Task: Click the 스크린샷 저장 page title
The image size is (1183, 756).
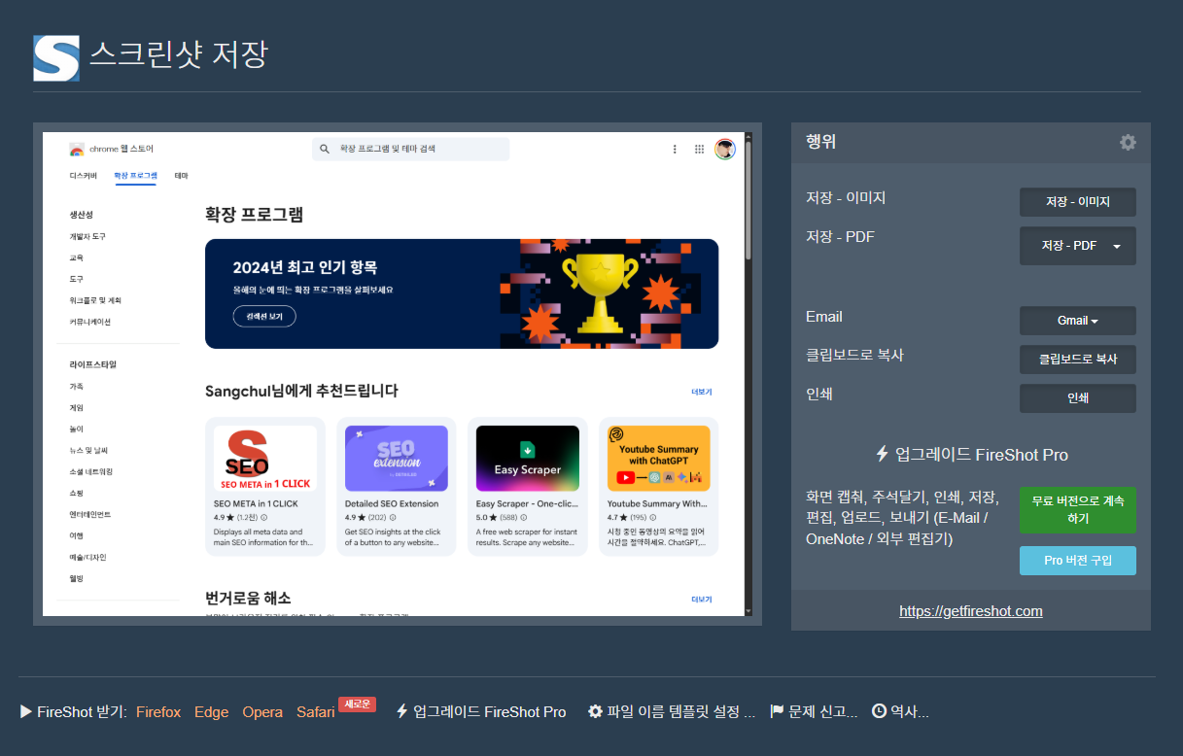Action: point(178,53)
